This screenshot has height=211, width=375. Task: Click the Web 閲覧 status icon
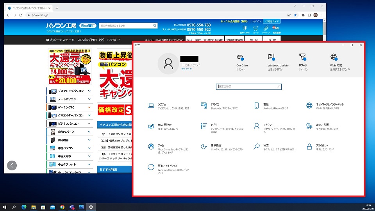(x=334, y=57)
